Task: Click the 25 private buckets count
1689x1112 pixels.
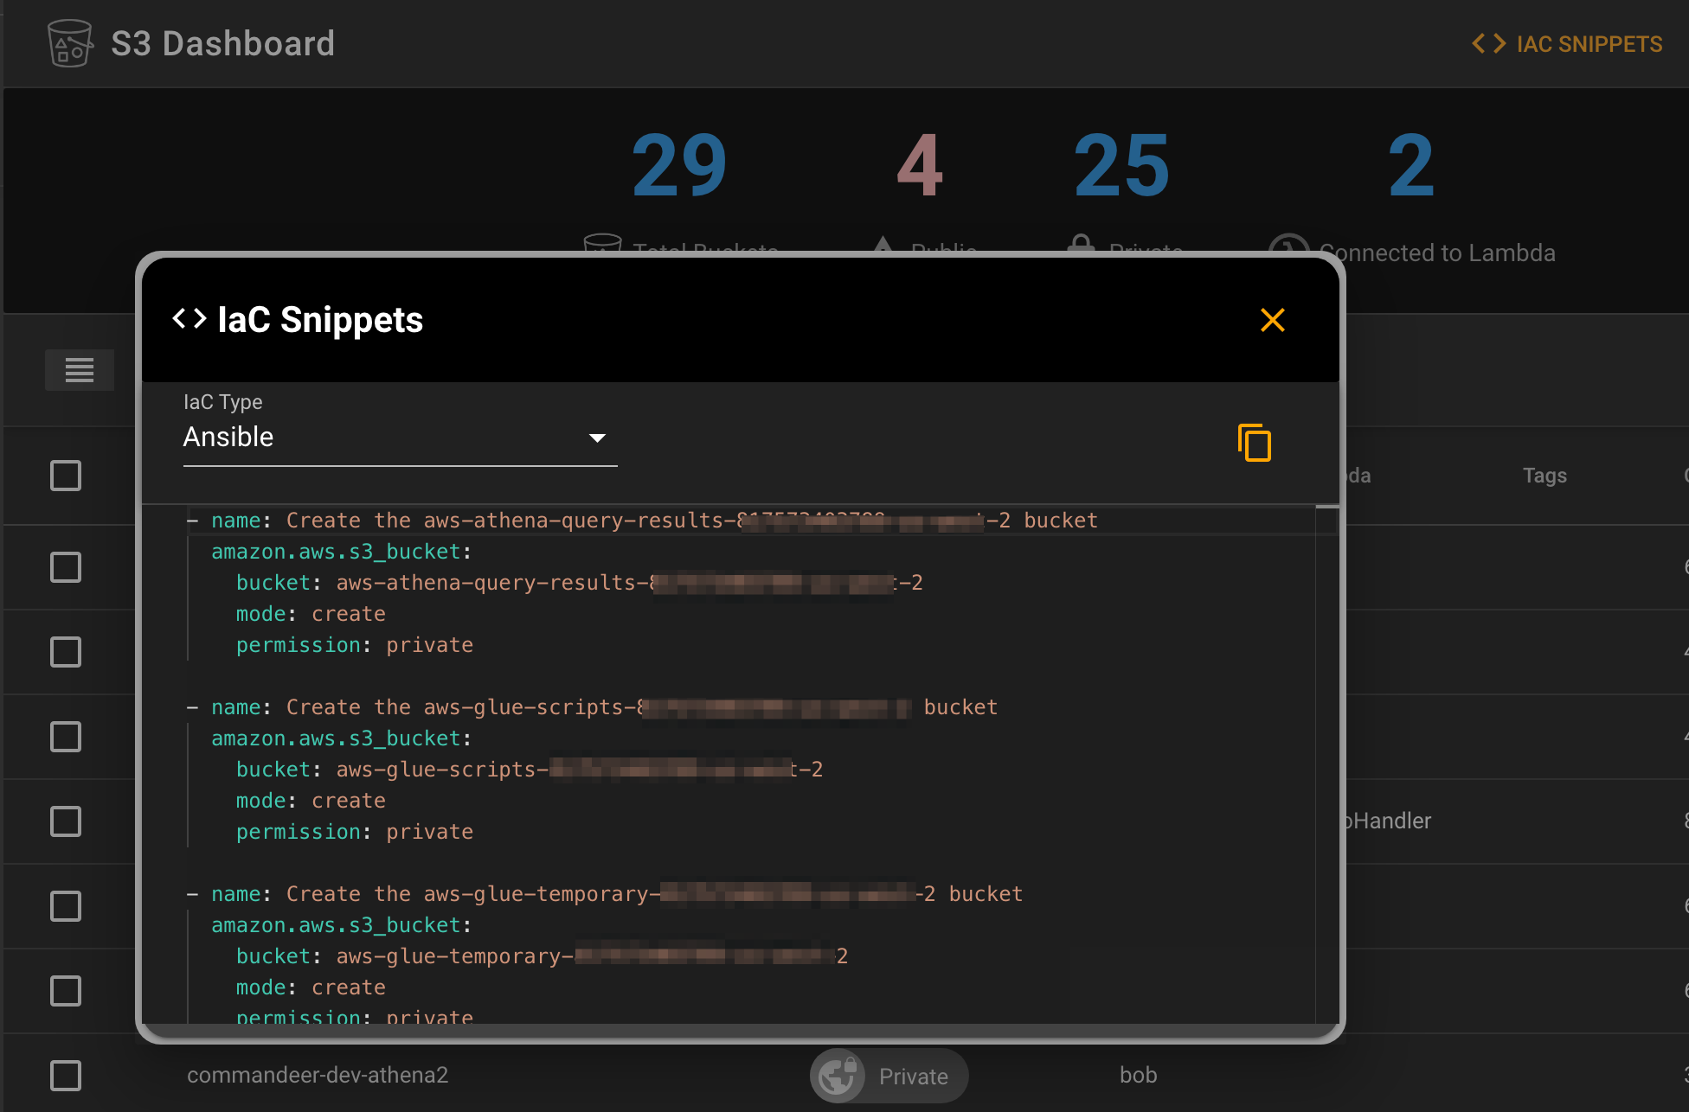Action: point(1121,165)
